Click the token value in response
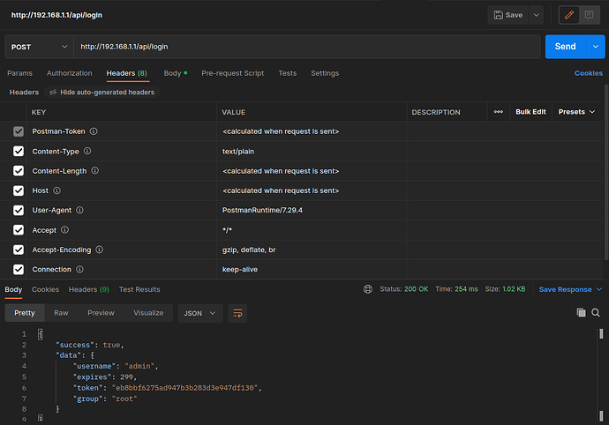Screen dimensions: 609x425 184,388
